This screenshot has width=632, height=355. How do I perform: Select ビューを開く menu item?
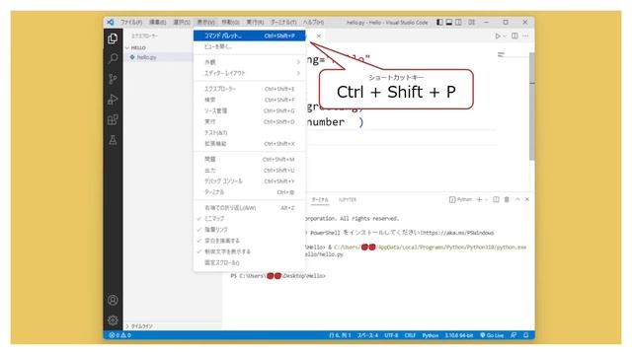tap(250, 46)
